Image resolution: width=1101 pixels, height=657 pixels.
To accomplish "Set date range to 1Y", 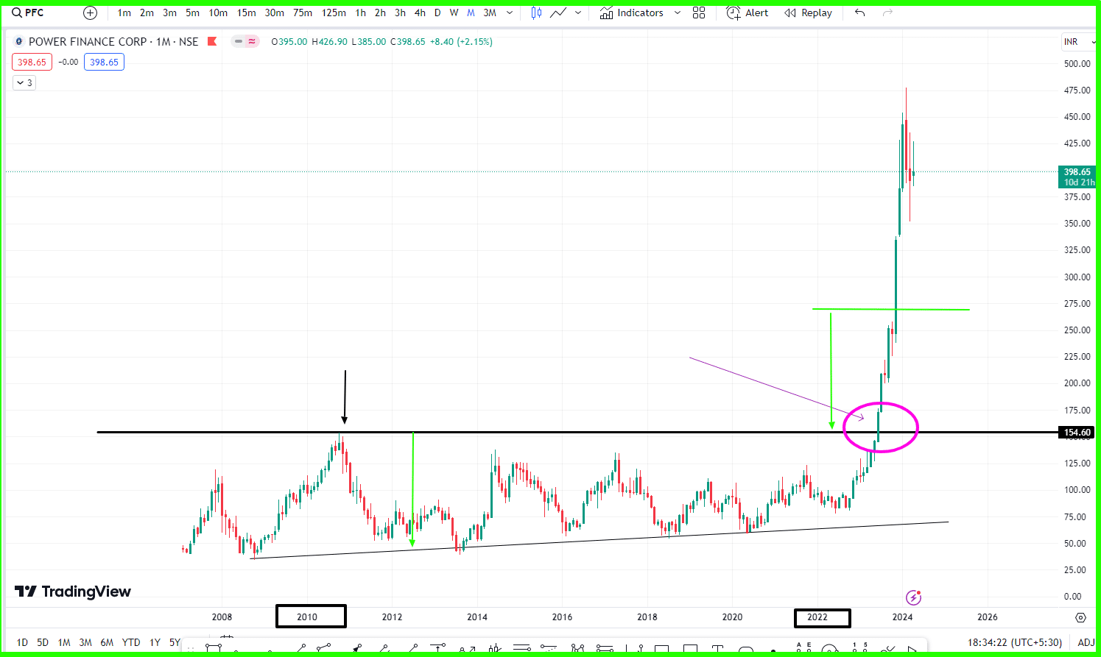I will [x=155, y=643].
